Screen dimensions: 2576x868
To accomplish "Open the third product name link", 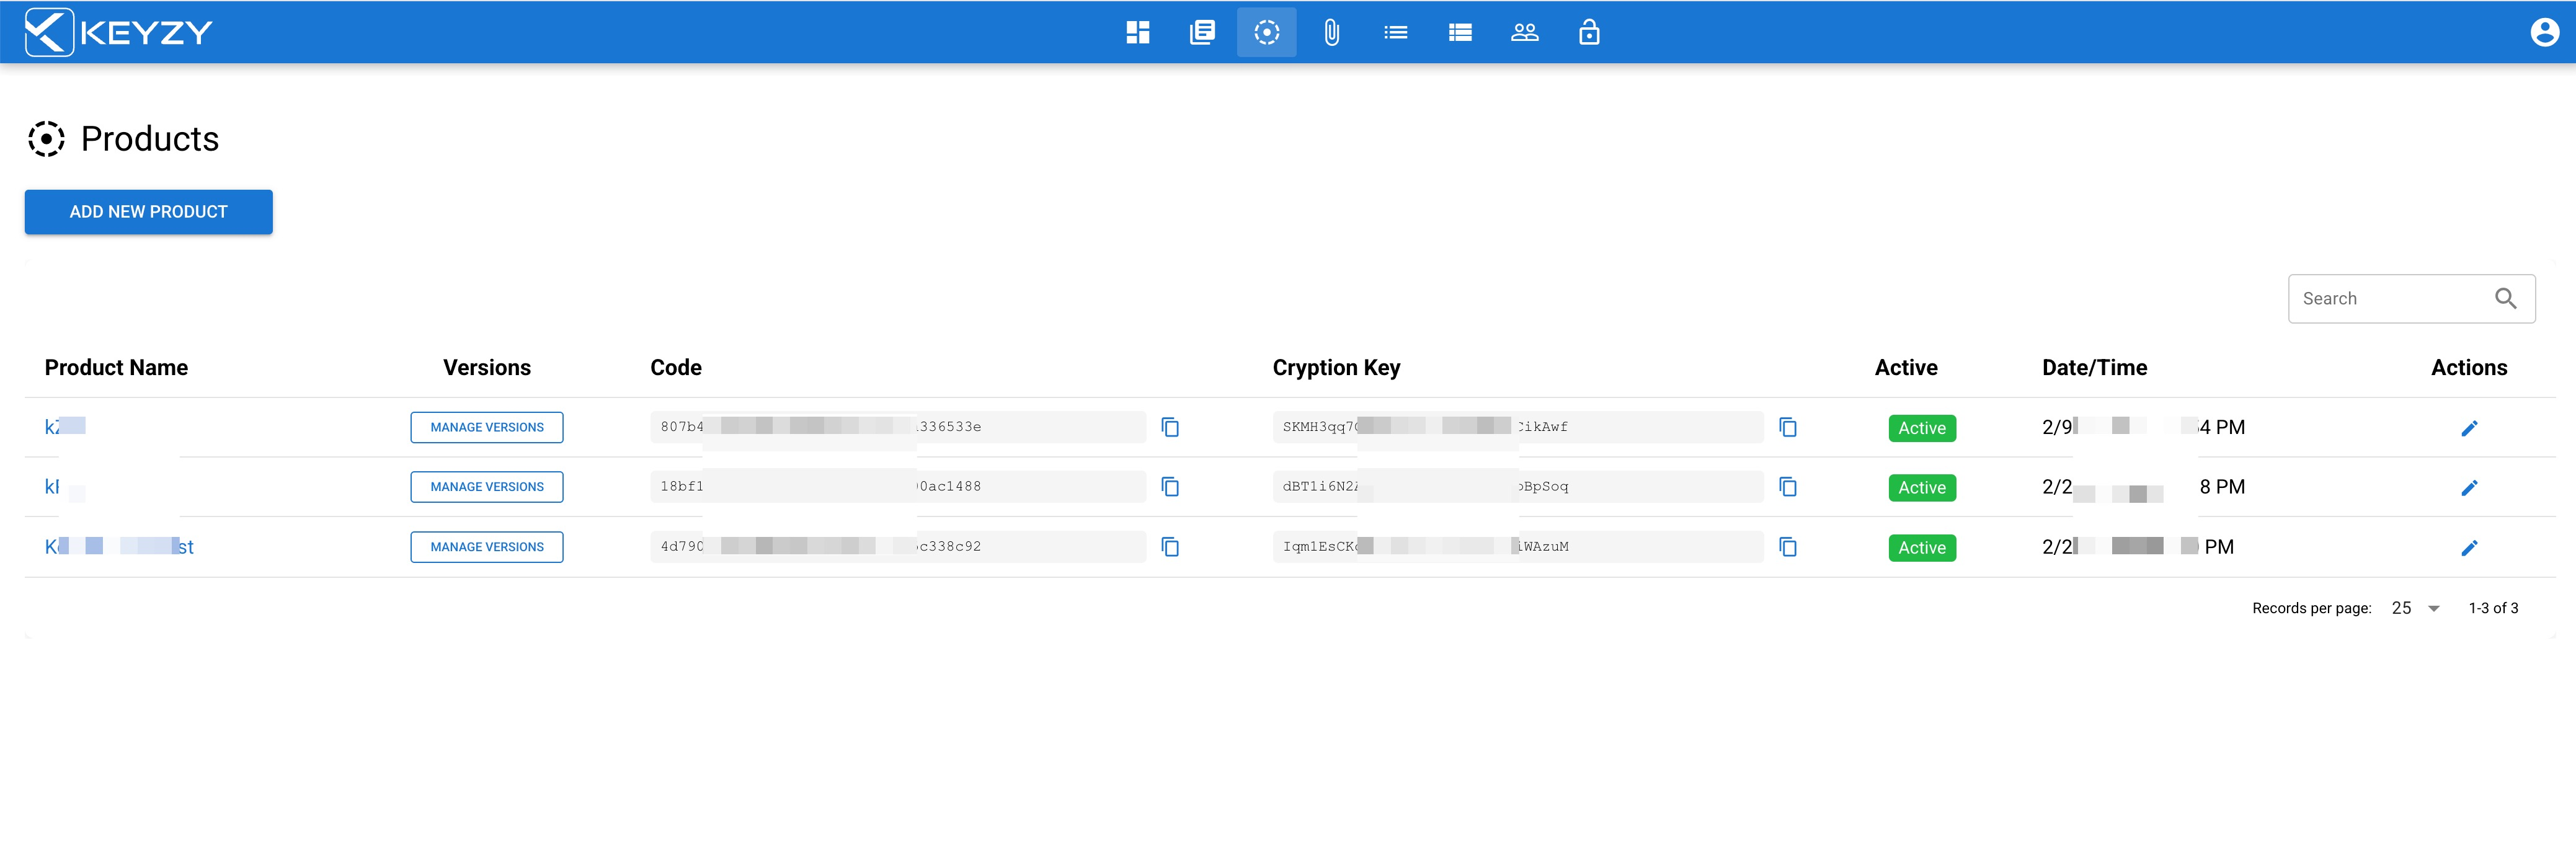I will 118,547.
